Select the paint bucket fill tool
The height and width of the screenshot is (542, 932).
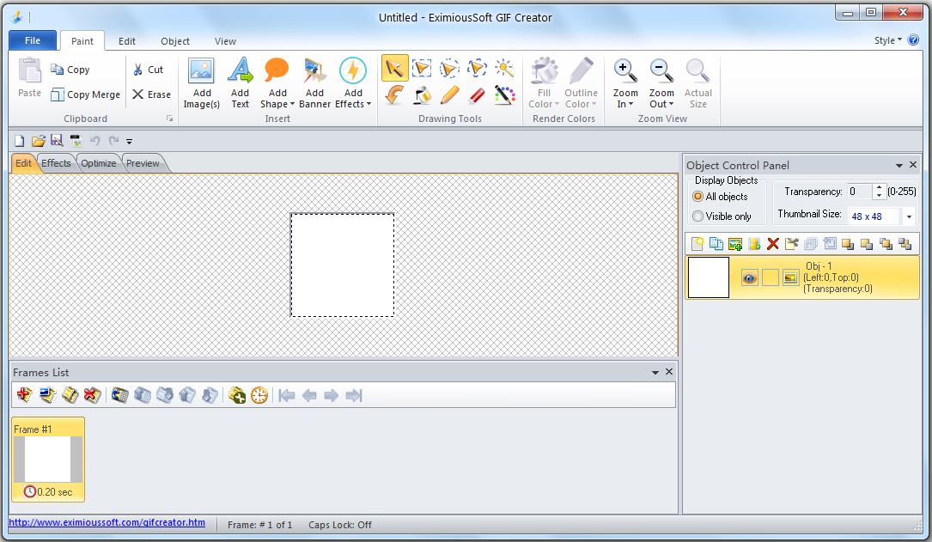click(422, 95)
